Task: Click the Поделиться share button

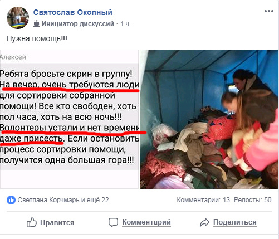Action: coord(228,222)
